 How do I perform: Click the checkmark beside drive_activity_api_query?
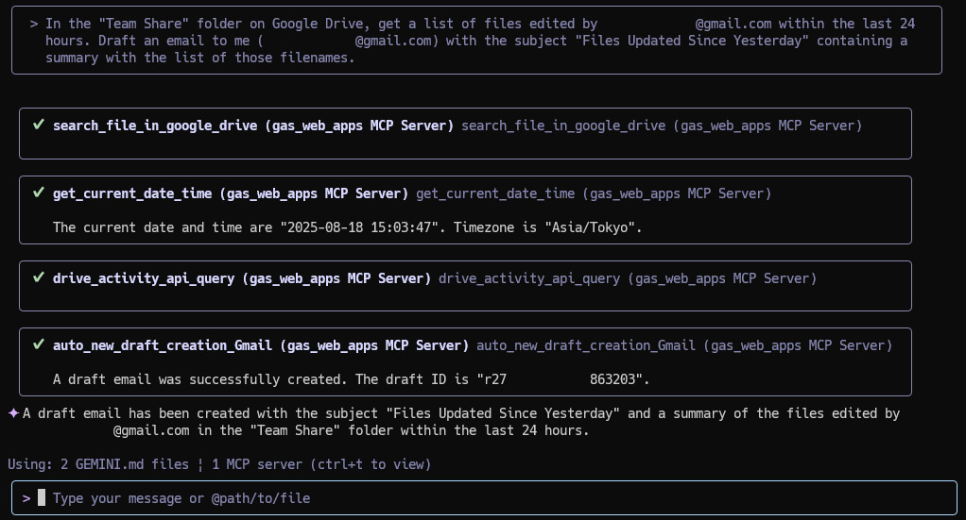click(x=38, y=277)
